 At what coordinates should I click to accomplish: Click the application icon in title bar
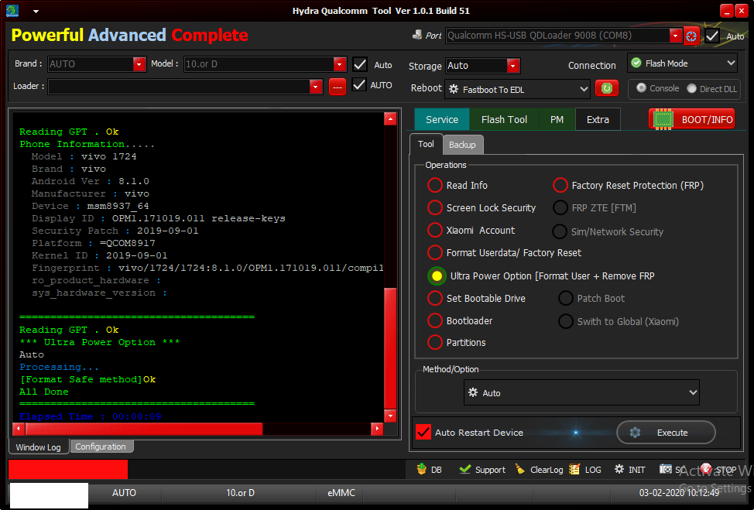pyautogui.click(x=12, y=11)
